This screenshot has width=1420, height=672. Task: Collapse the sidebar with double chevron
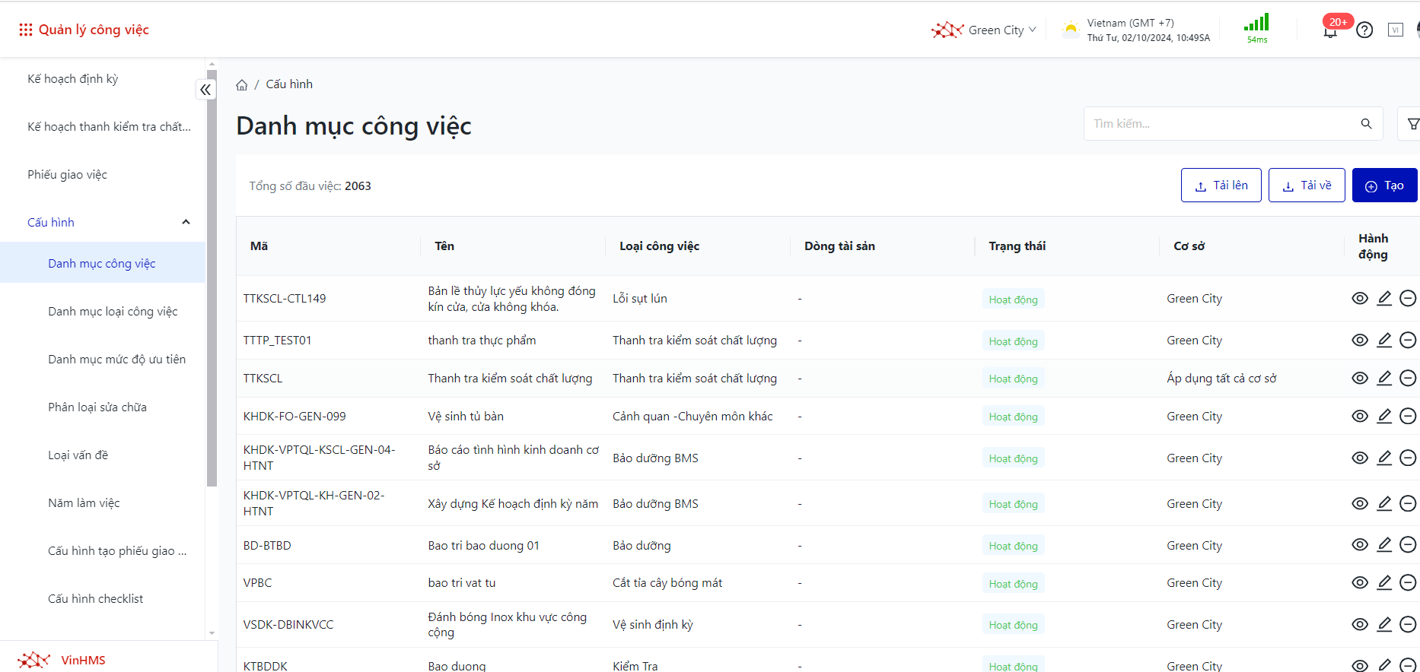(205, 90)
